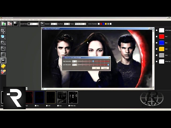
Task: Open the Channels menu
Action: pos(9,20)
